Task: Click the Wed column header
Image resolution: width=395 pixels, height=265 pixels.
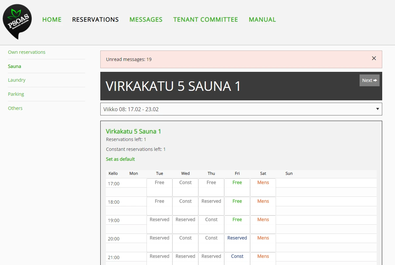Action: pyautogui.click(x=186, y=173)
